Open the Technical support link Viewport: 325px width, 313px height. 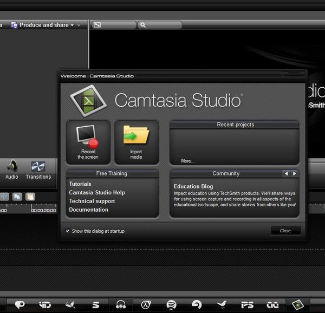92,201
